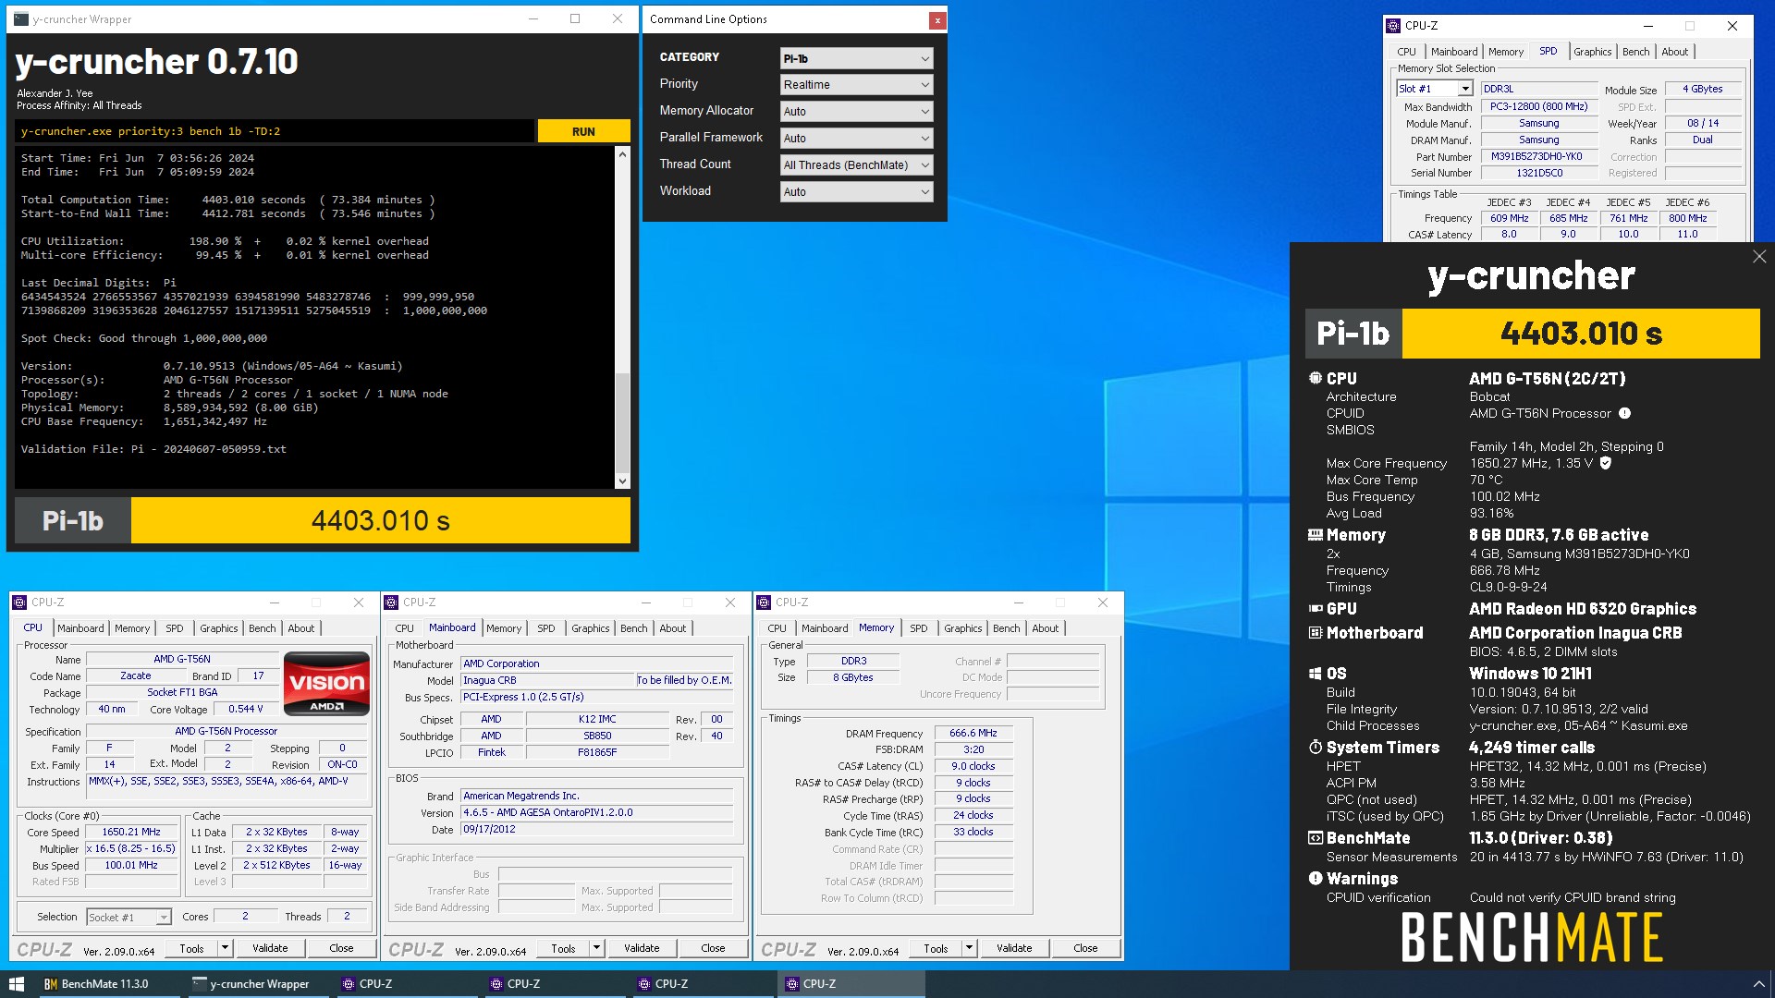The height and width of the screenshot is (998, 1775).
Task: Click the AMD Vision logo in CPU-Z
Action: 326,684
